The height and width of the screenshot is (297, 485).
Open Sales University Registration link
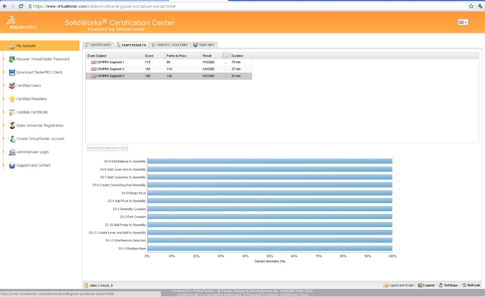[x=40, y=126]
